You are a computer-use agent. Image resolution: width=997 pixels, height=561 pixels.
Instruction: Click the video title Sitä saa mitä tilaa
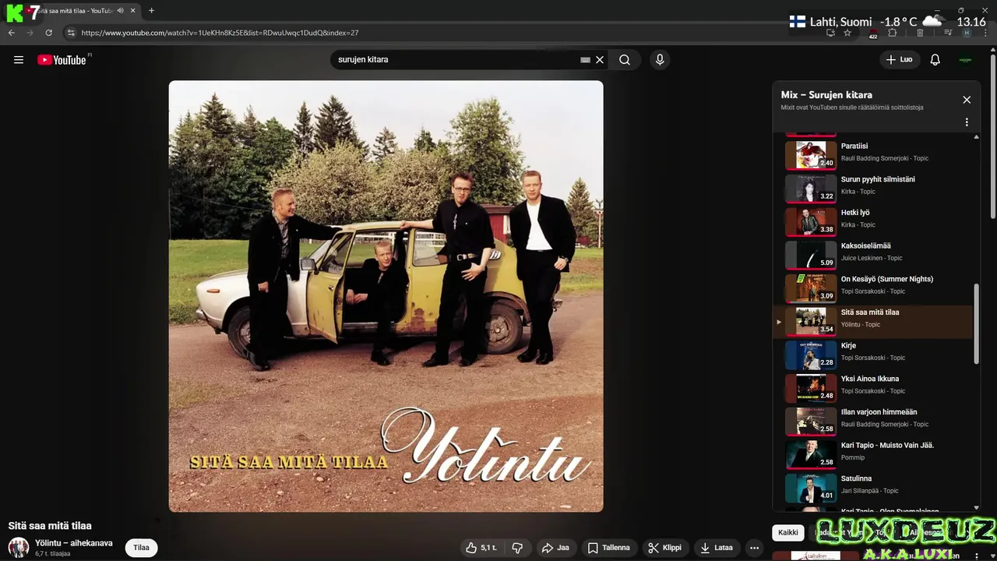[x=50, y=526]
